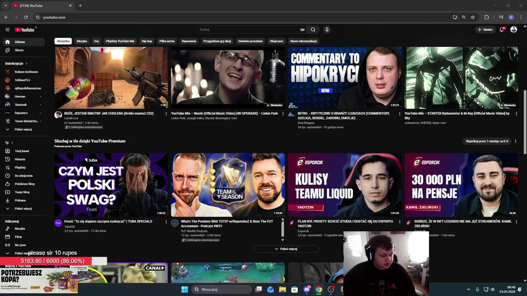This screenshot has height=296, width=527.
Task: Play Team of the Season podcast thumbnail
Action: point(228,185)
